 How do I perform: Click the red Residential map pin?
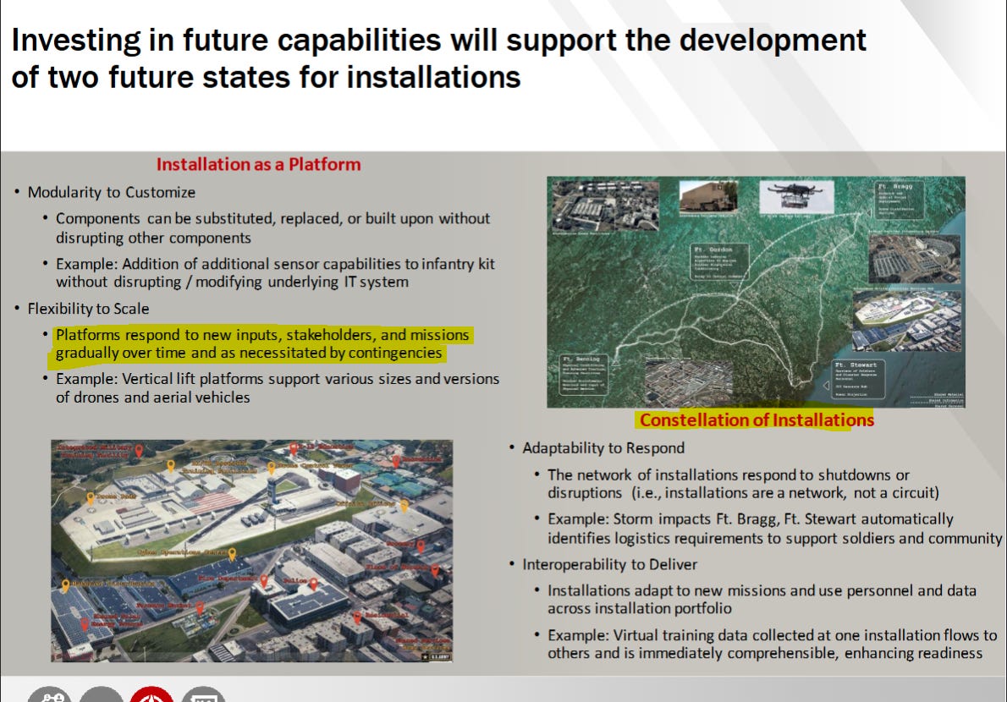click(357, 618)
